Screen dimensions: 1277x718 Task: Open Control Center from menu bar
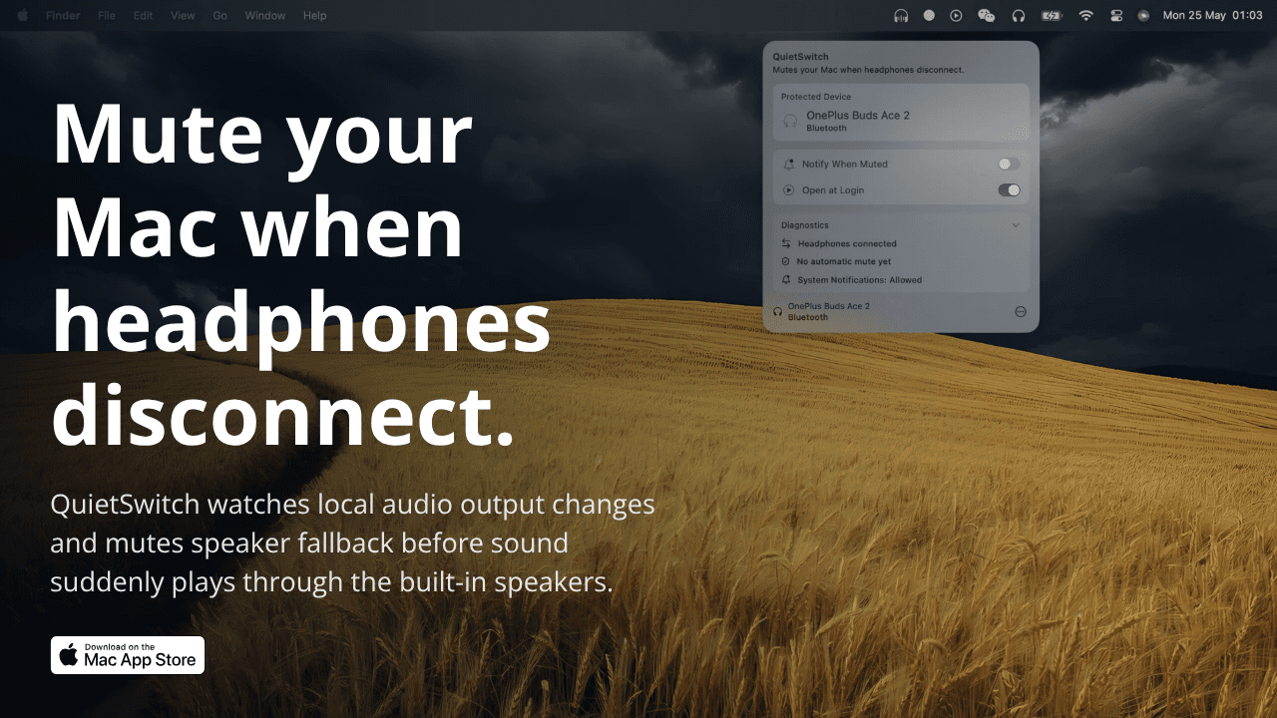(x=1116, y=16)
